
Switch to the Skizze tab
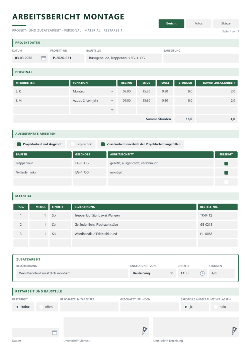(226, 23)
